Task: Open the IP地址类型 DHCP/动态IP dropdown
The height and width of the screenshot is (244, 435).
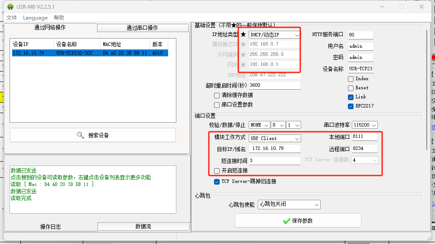Action: pos(275,35)
